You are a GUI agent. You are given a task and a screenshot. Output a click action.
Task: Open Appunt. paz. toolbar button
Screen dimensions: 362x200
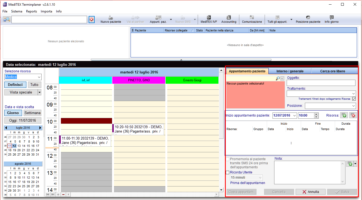[x=158, y=19]
